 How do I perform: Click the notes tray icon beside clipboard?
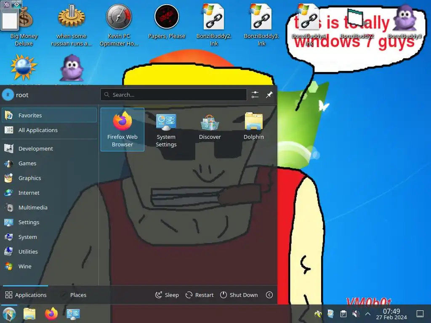tap(331, 314)
